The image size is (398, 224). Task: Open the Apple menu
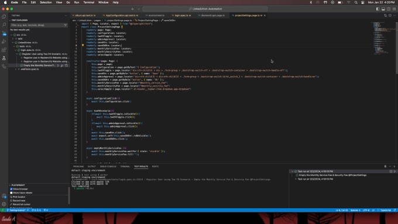[x=5, y=2]
